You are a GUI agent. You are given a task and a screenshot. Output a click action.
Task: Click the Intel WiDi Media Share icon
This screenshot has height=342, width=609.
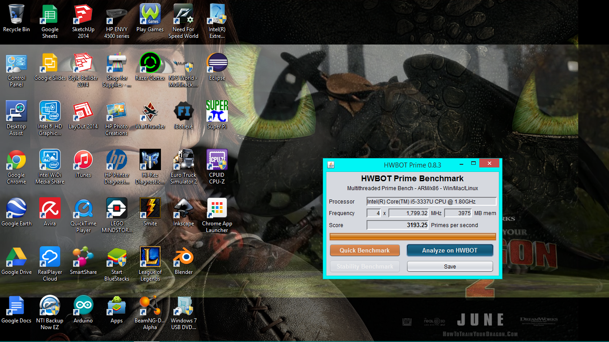click(x=50, y=160)
